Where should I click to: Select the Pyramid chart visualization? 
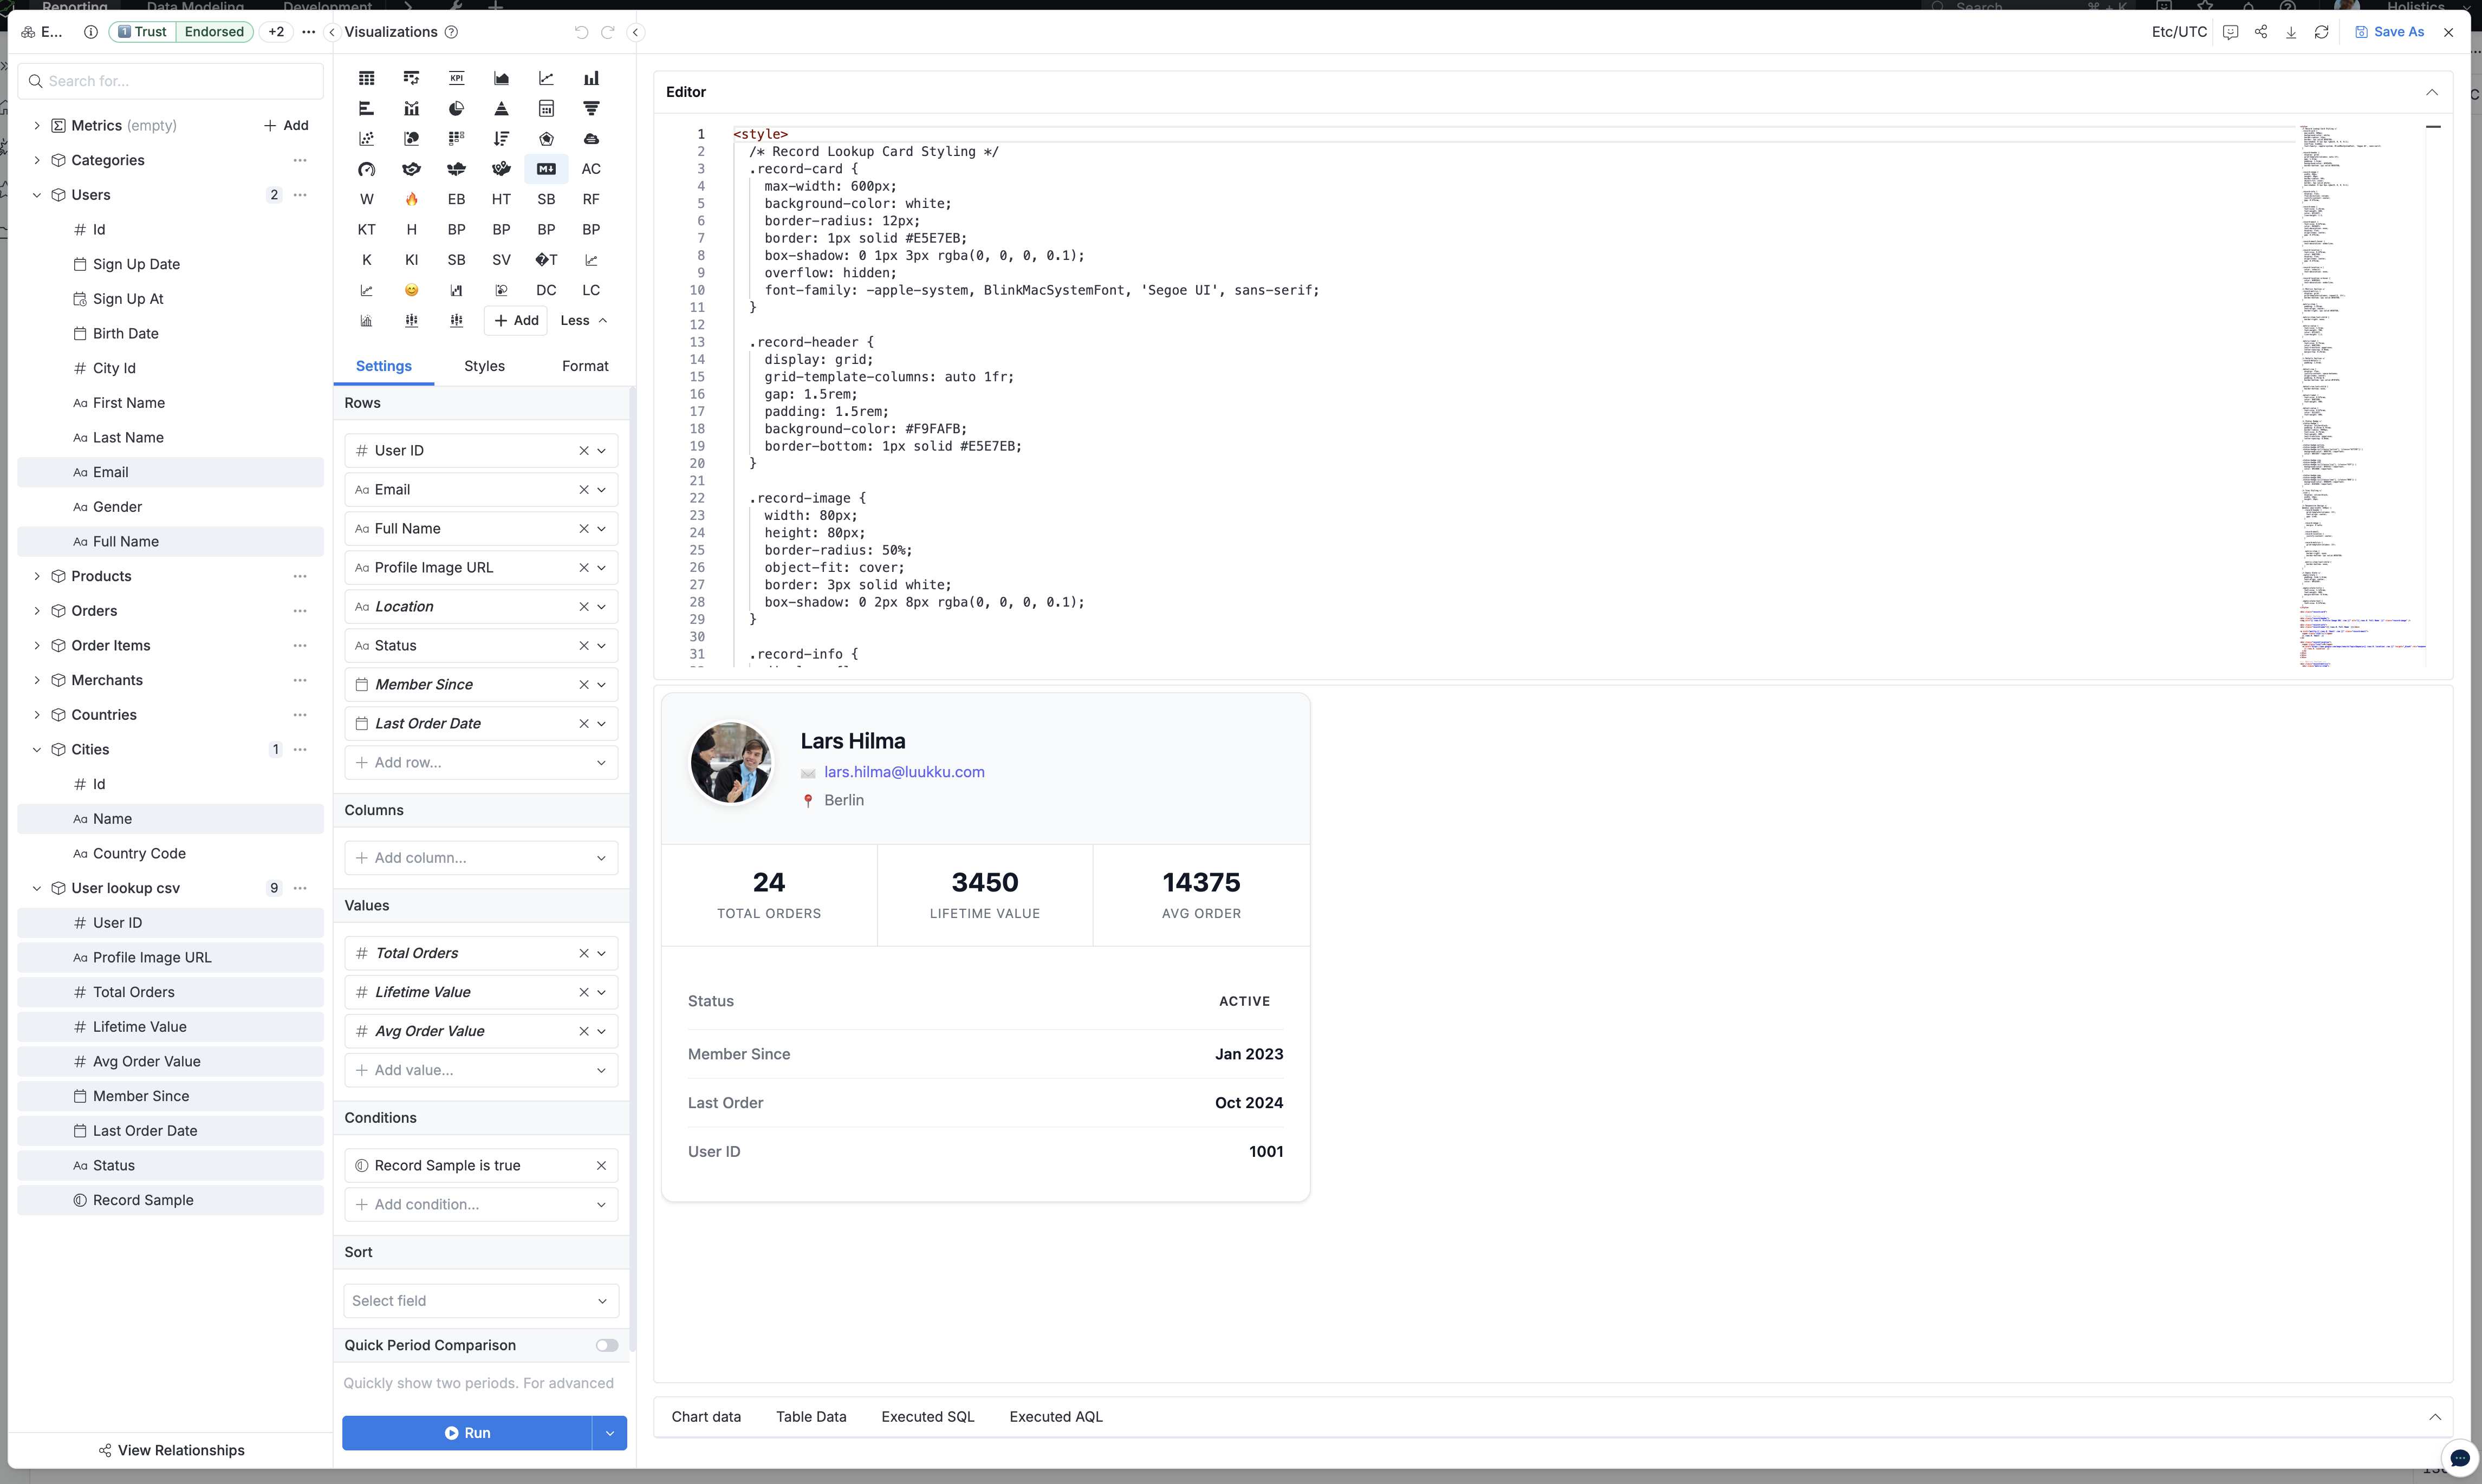[x=501, y=108]
